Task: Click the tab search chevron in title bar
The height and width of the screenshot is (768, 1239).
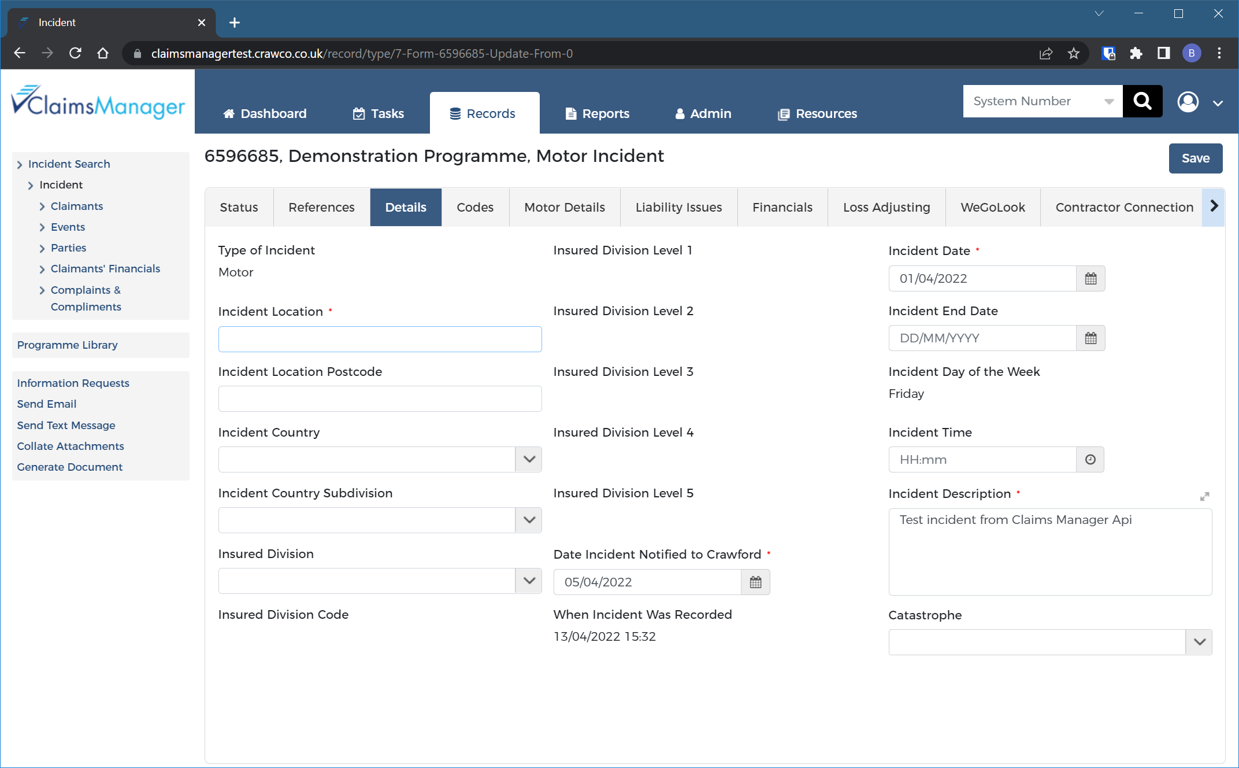Action: point(1099,13)
